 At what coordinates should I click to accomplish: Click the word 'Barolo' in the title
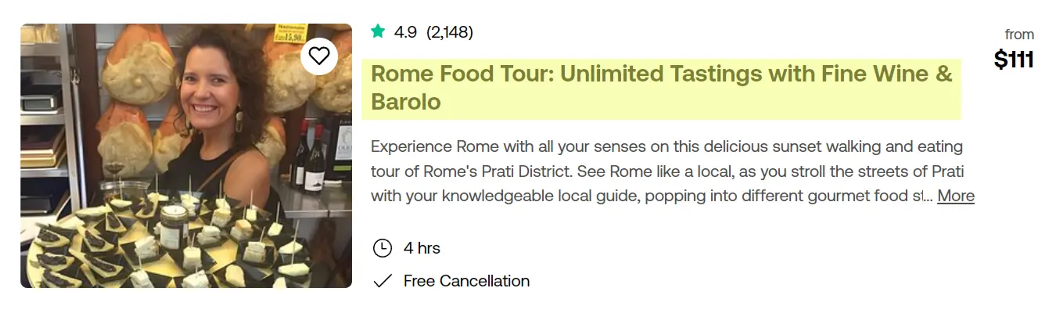406,102
